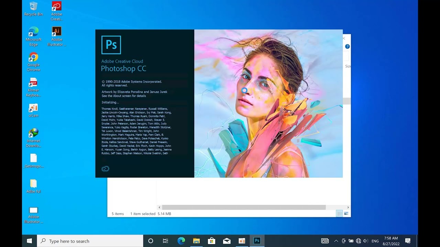Open the Windows Start menu
Viewport: 440px width, 247px height.
tap(30, 241)
